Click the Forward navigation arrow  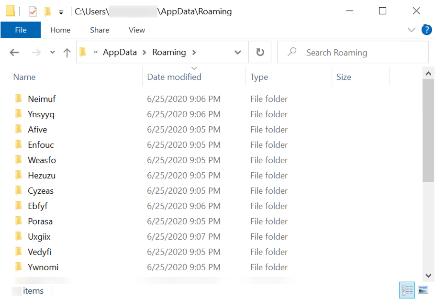pos(36,52)
